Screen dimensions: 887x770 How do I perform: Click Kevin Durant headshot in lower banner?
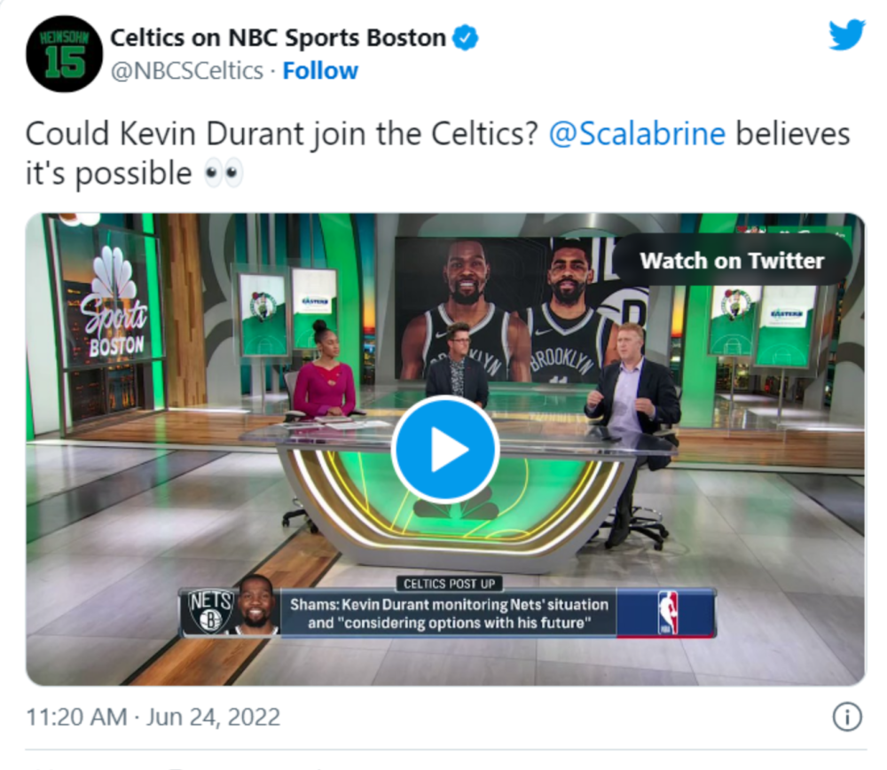coord(256,613)
